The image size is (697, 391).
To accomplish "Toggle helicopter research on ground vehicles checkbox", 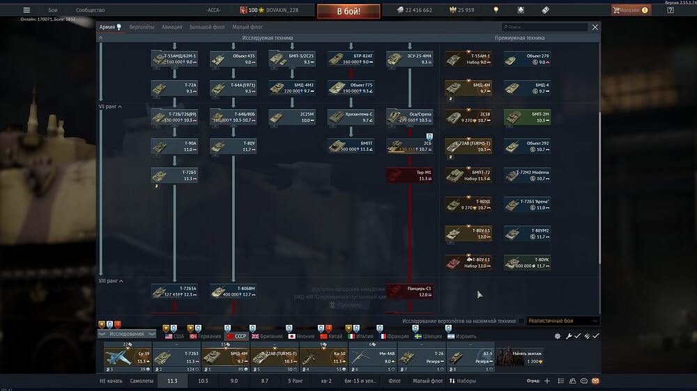I will point(521,321).
